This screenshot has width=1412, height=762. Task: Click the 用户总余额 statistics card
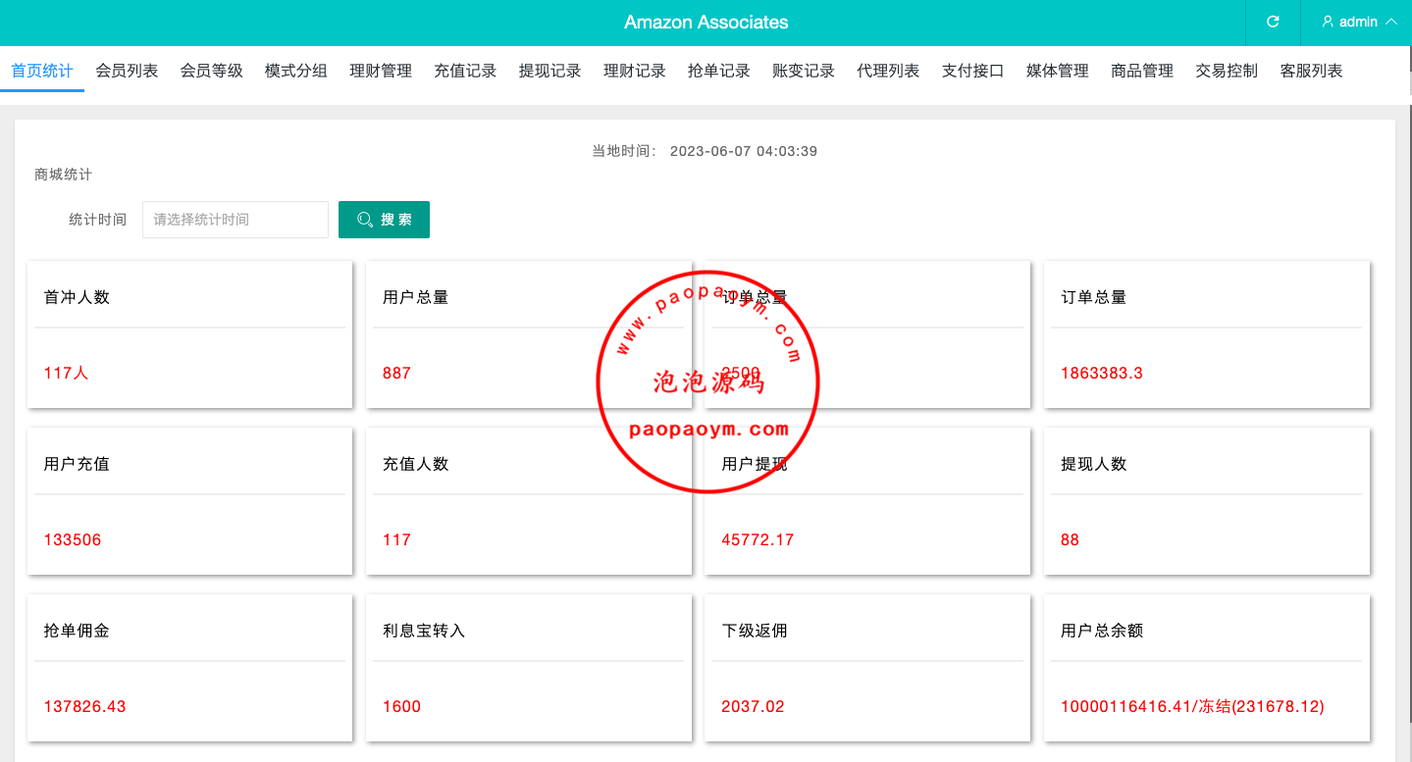click(1206, 668)
